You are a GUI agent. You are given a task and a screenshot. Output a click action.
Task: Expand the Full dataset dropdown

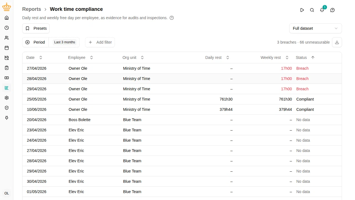(x=316, y=28)
